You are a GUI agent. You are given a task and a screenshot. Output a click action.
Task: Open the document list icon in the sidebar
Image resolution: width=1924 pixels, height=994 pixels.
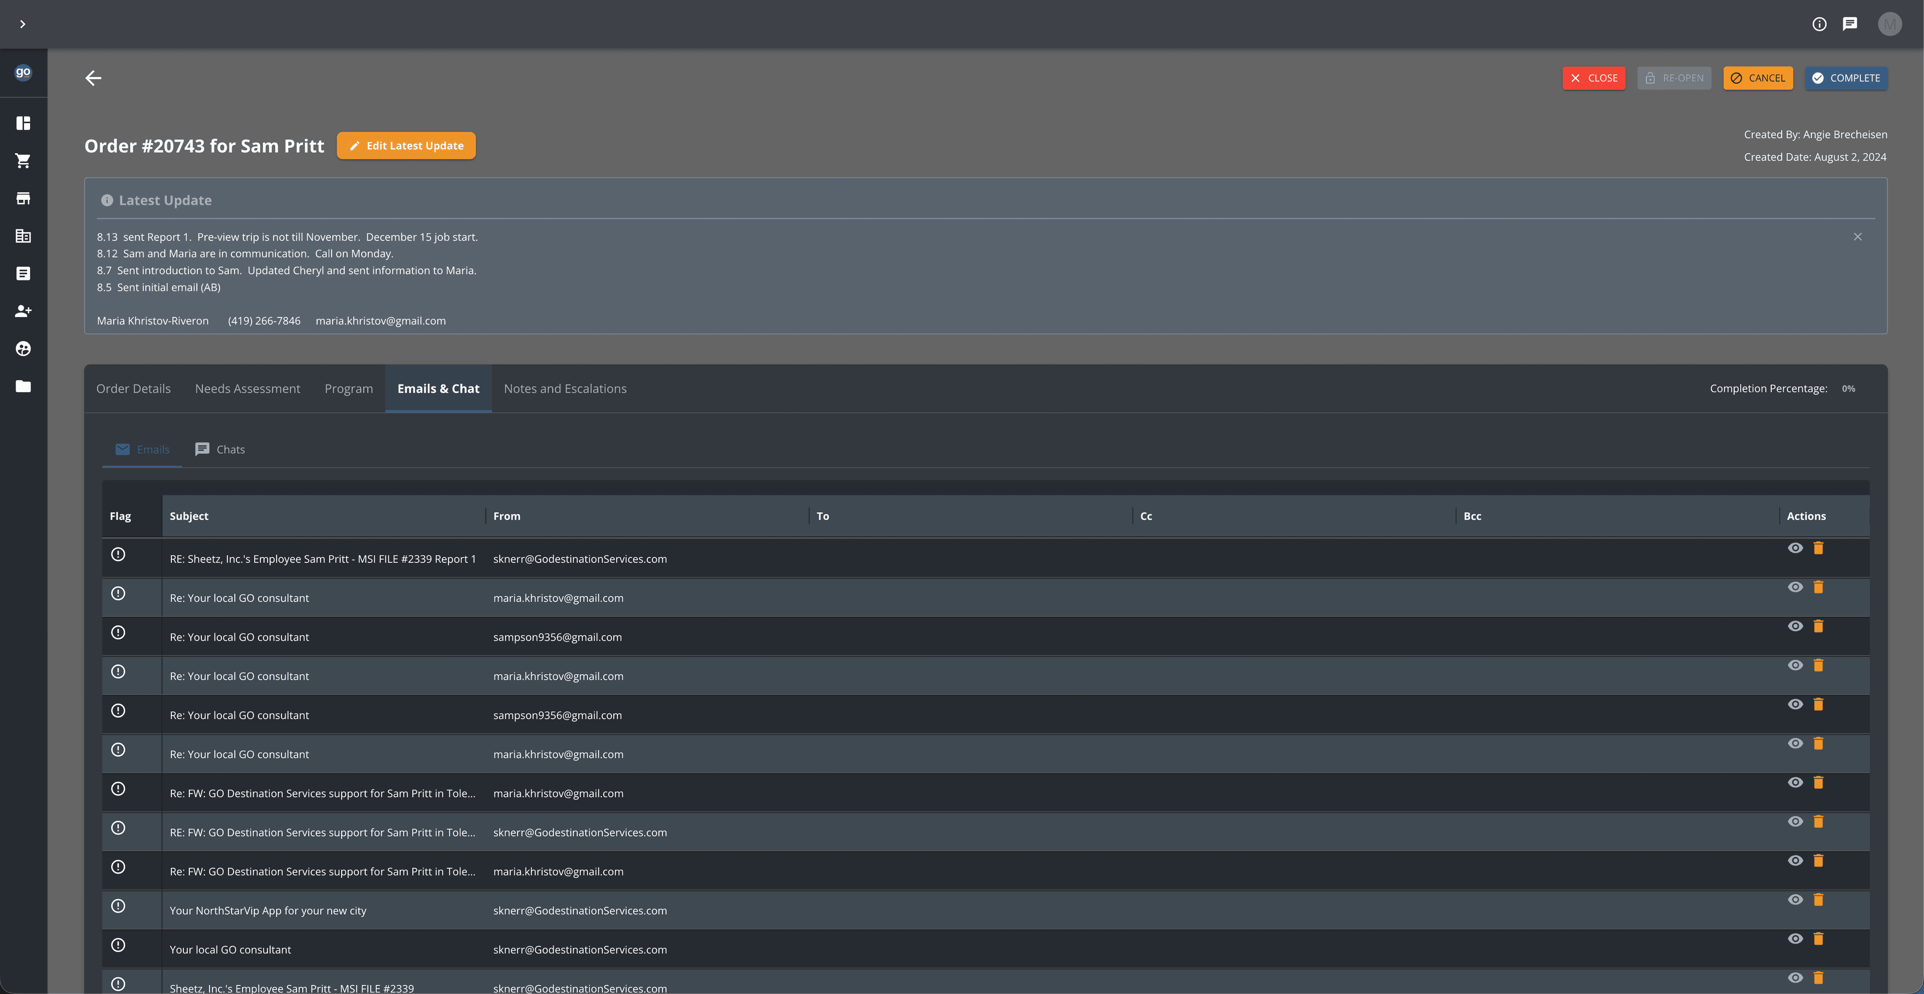coord(23,273)
